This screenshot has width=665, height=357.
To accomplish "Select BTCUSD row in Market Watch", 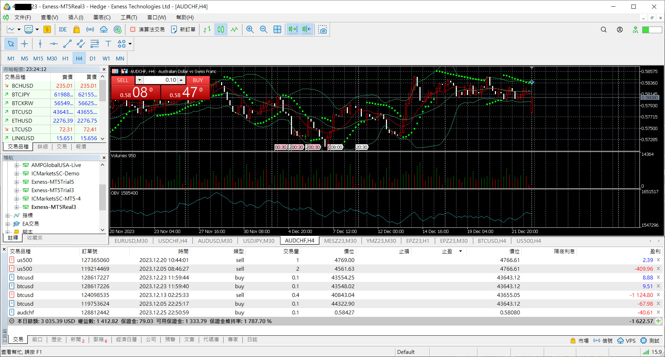I will 51,112.
